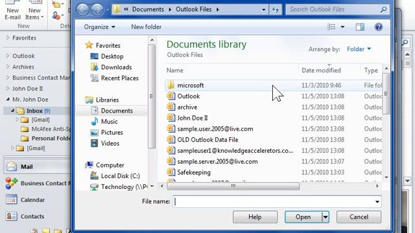
Task: Click the File name input field
Action: pyautogui.click(x=274, y=201)
